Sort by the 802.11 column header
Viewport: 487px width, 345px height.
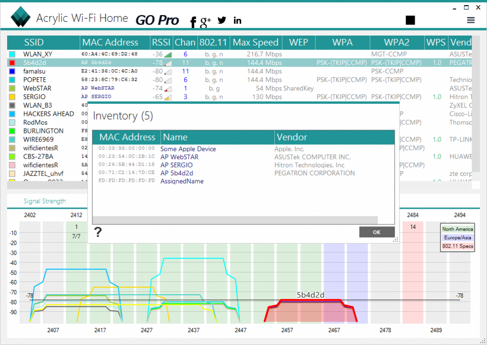(214, 42)
